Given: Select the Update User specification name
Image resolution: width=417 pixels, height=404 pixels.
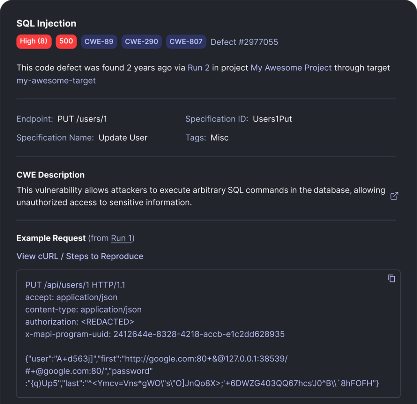Looking at the screenshot, I should 123,138.
